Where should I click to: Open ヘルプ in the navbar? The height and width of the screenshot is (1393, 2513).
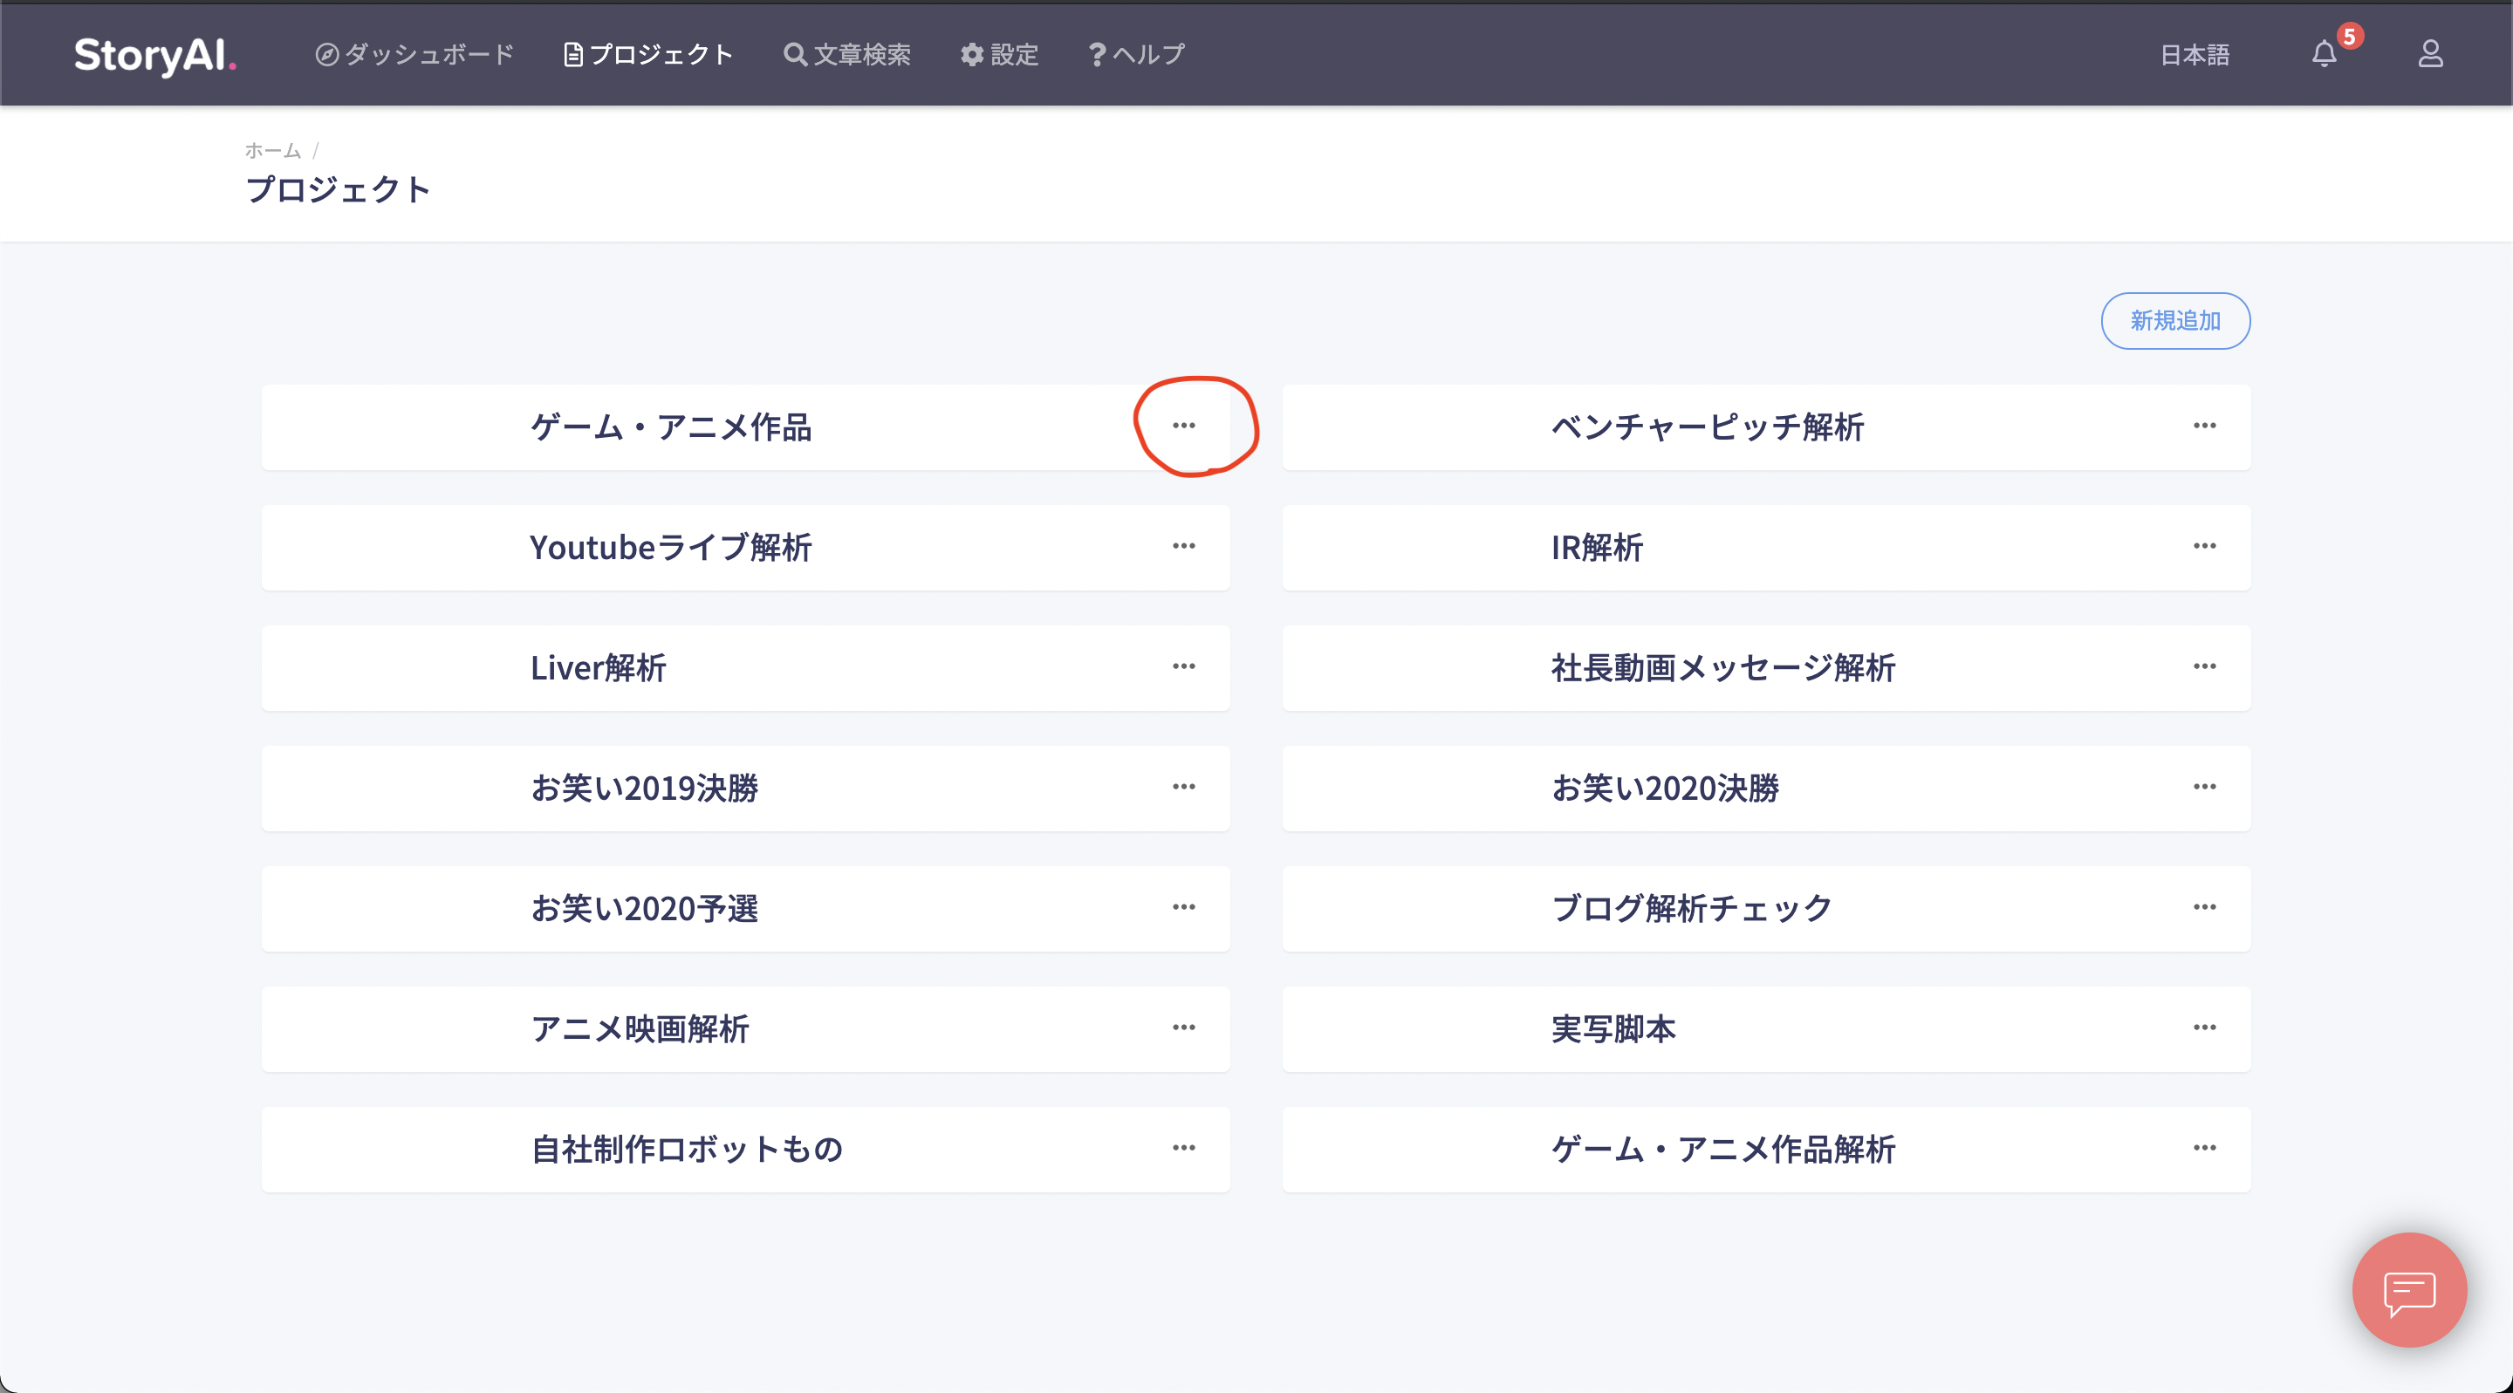click(1138, 55)
